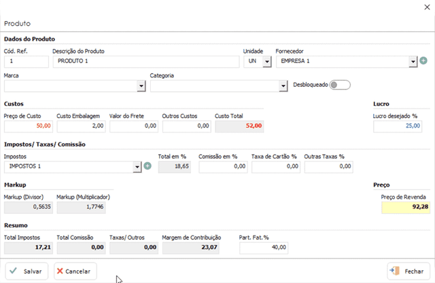The width and height of the screenshot is (435, 283).
Task: Select the Markup (Multiplicador) value box
Action: (82, 208)
